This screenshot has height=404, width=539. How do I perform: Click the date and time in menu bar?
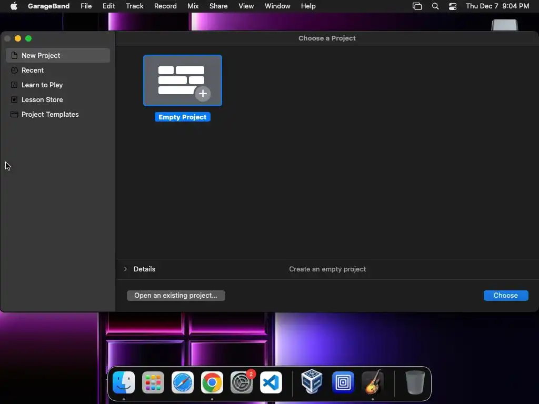tap(497, 6)
